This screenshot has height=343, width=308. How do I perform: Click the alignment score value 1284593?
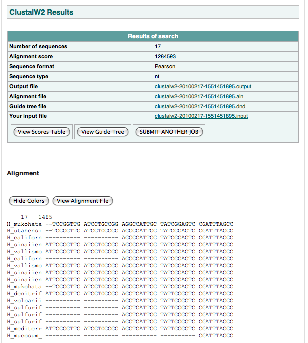click(x=165, y=56)
